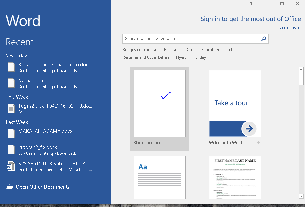
Task: Click the icon next to Tugas2_JRK_IF04D file
Action: 11,108
